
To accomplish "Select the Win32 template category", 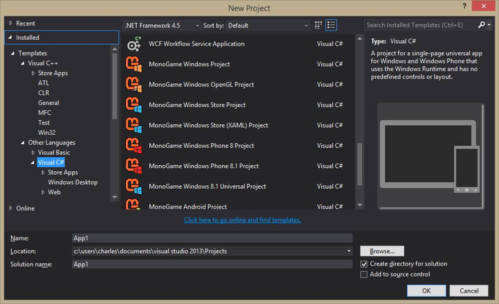I will [47, 132].
